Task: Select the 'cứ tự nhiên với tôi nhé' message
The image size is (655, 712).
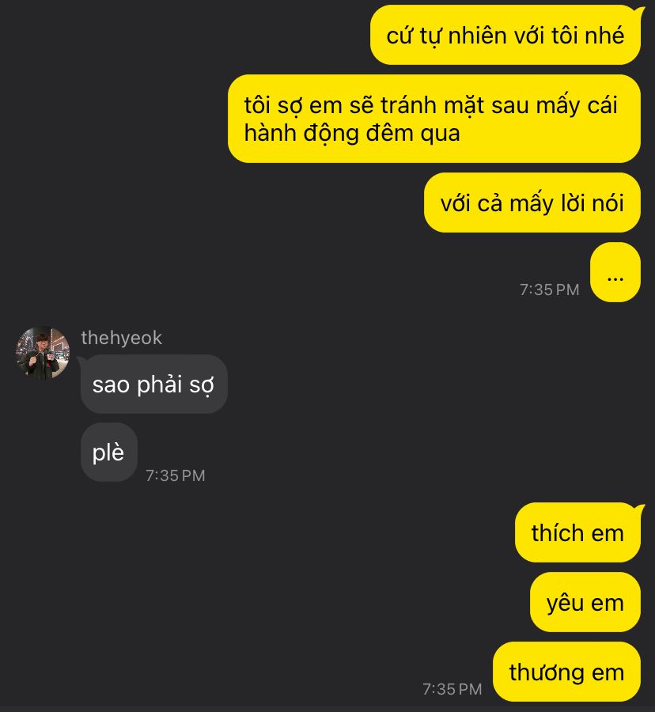Action: click(x=505, y=36)
